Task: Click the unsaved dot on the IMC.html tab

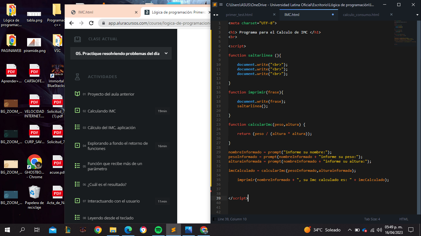Action: coord(333,15)
